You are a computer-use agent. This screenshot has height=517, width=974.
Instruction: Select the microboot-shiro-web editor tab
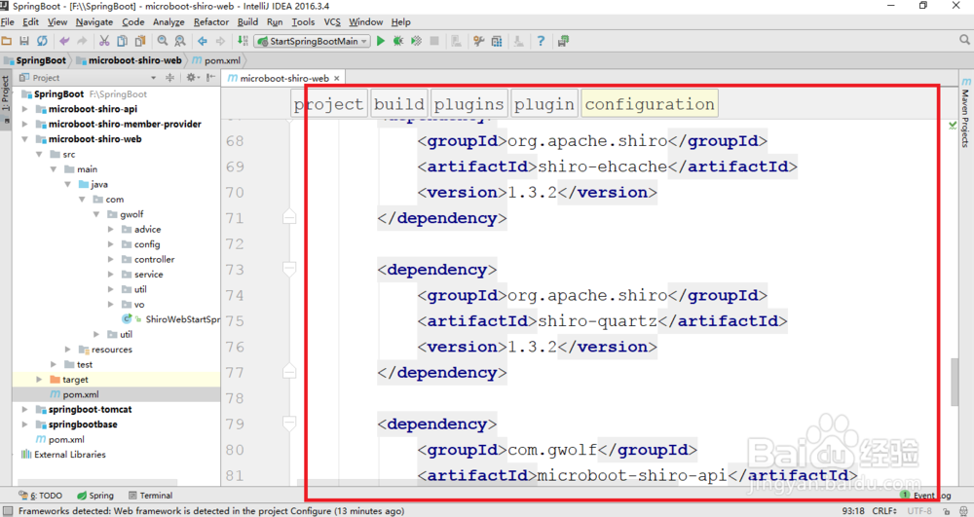283,78
